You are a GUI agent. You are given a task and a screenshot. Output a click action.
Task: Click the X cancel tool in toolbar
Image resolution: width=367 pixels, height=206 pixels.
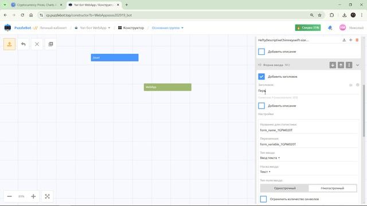(x=37, y=44)
